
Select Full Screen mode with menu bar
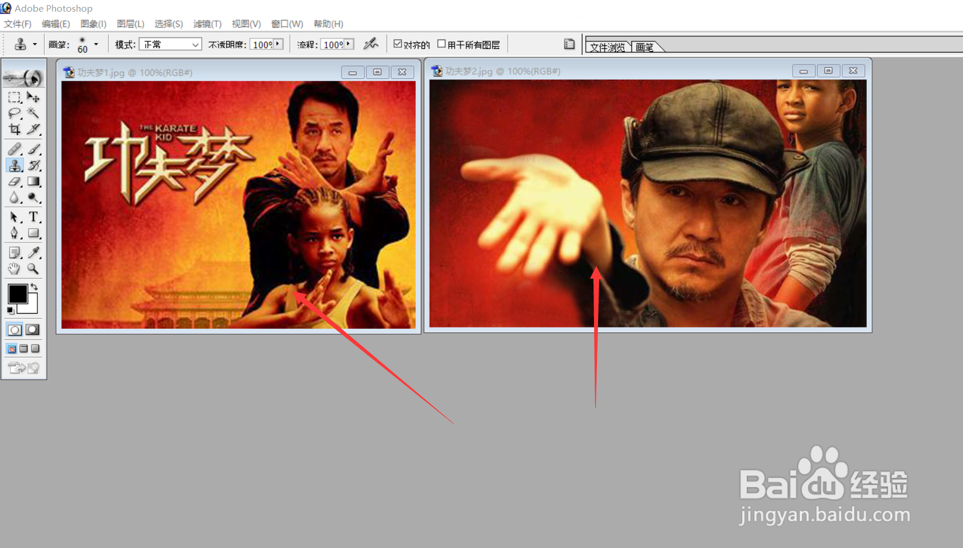(24, 349)
